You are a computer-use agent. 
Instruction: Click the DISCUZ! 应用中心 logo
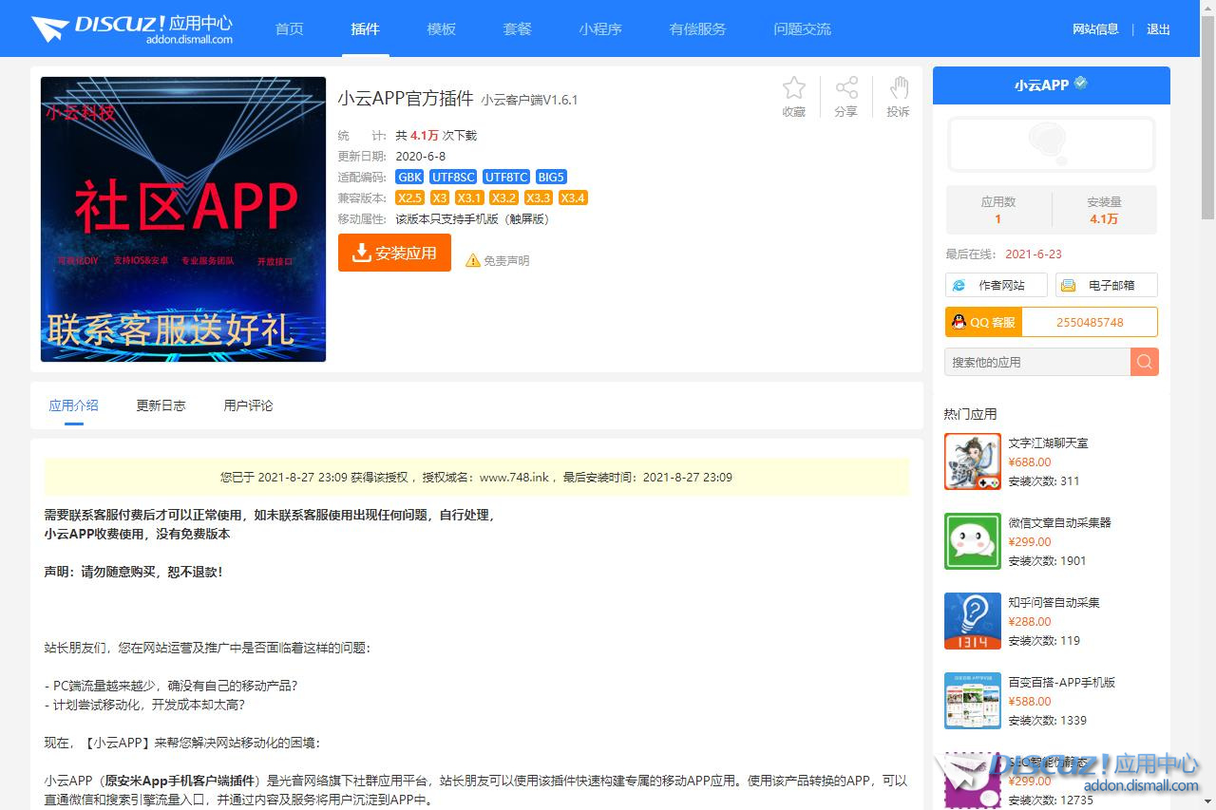[132, 28]
